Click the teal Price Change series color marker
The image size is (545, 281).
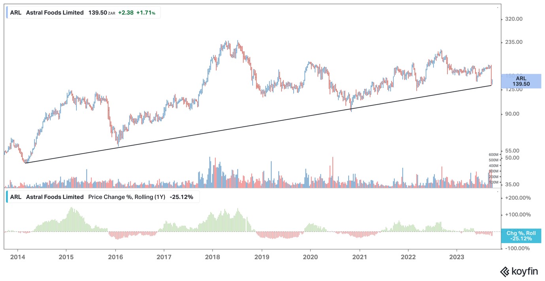coord(7,197)
